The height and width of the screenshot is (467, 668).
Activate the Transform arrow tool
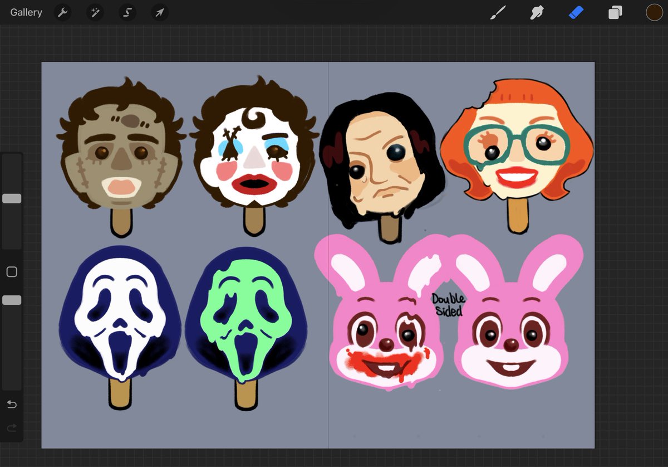[x=160, y=12]
